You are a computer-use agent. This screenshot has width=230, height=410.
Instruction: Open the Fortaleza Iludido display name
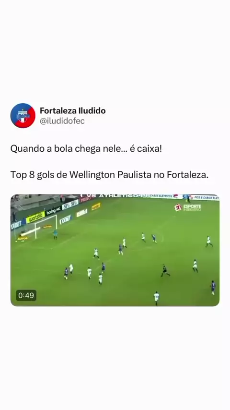click(72, 110)
